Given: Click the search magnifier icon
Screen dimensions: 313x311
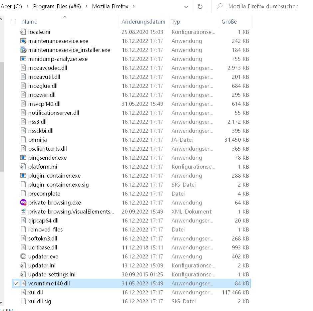Looking at the screenshot, I should click(219, 6).
